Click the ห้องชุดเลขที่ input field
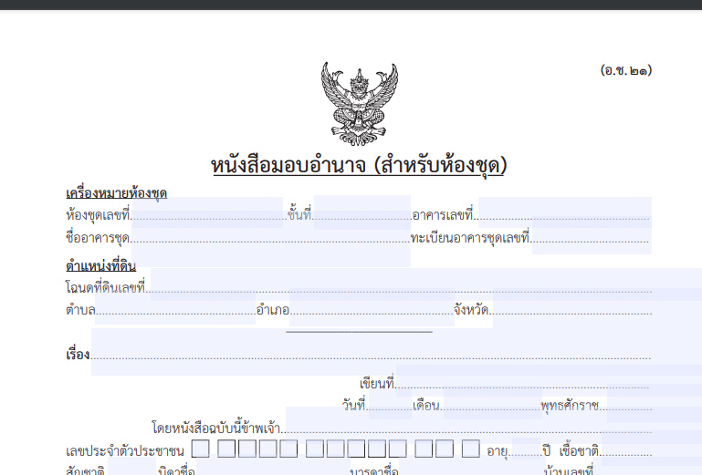702x475 pixels. pyautogui.click(x=208, y=215)
